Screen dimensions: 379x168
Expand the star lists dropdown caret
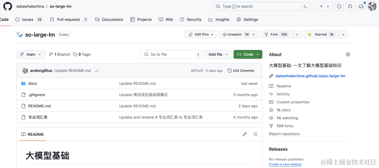click(x=343, y=34)
